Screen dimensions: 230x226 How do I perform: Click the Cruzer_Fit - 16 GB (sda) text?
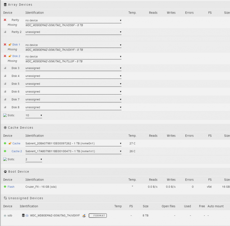(41, 187)
